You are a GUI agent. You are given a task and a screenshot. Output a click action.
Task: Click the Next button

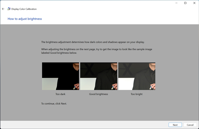[175, 125]
